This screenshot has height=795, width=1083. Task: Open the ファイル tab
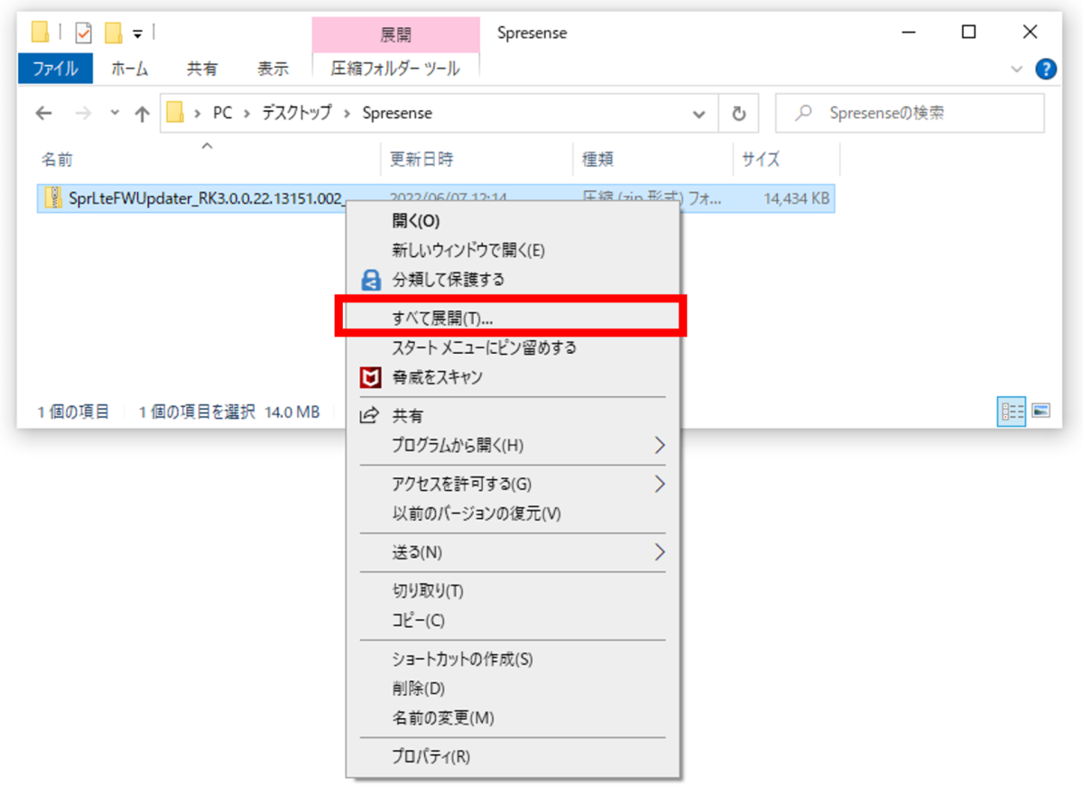click(x=54, y=69)
